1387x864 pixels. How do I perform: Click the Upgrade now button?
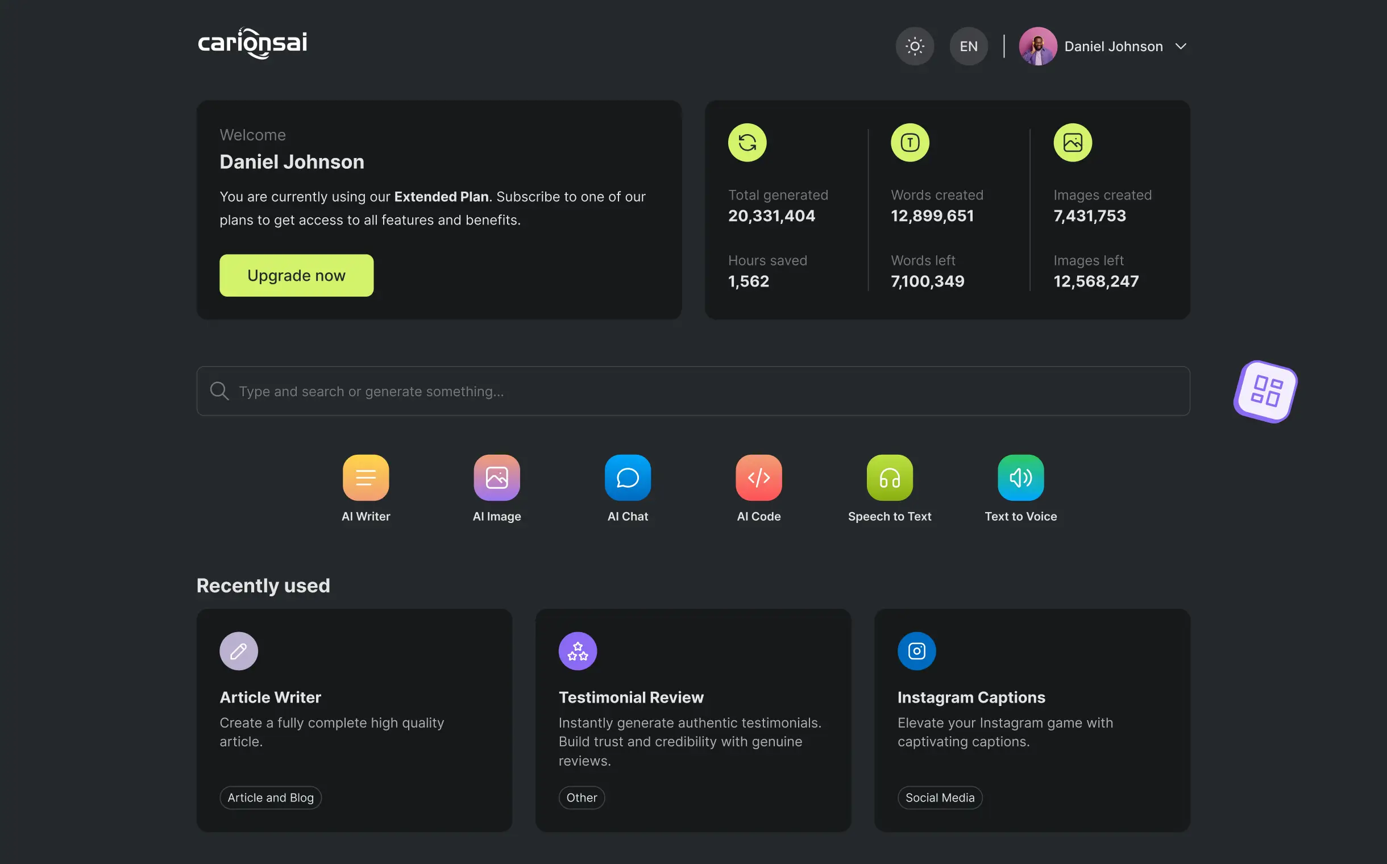coord(296,275)
